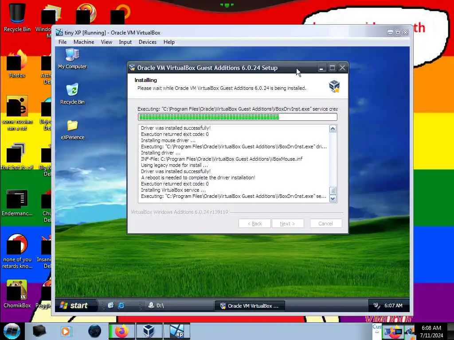Click Cancel in Guest Additions Setup
The width and height of the screenshot is (454, 340).
click(326, 224)
